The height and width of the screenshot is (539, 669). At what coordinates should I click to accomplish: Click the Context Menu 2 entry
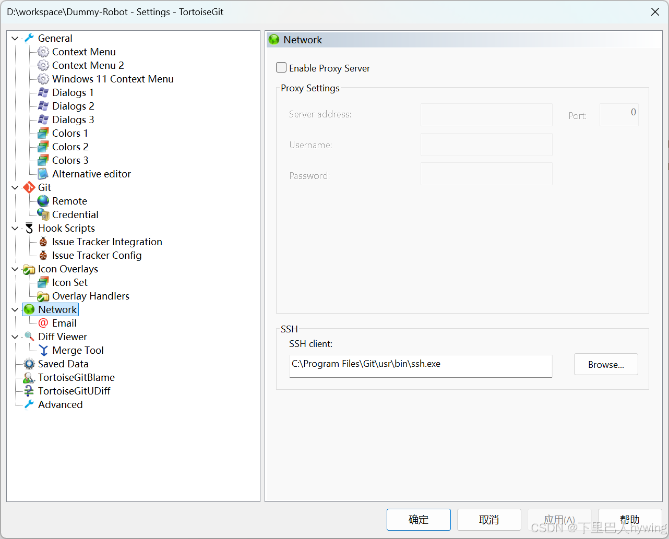[x=88, y=65]
